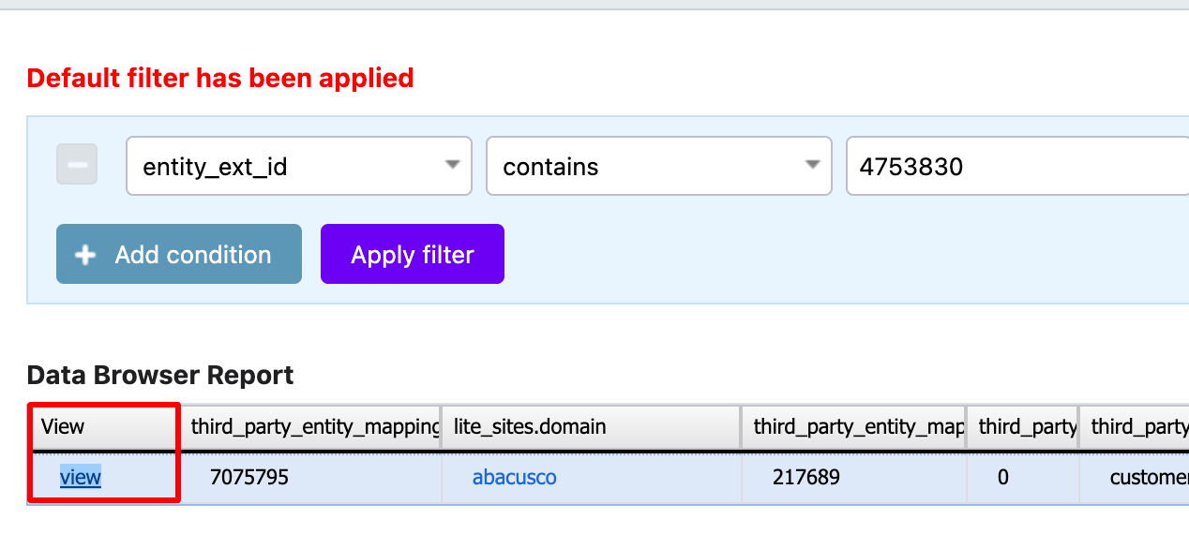Viewport: 1189px width, 534px height.
Task: Click the column header above 217689
Action: tap(853, 427)
